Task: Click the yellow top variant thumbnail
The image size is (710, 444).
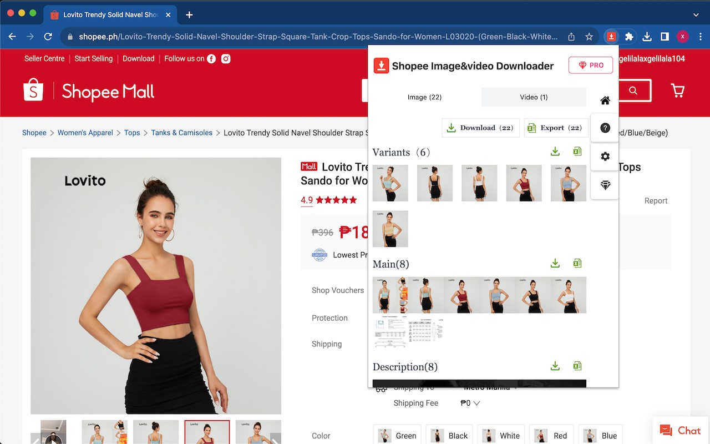Action: tap(390, 229)
